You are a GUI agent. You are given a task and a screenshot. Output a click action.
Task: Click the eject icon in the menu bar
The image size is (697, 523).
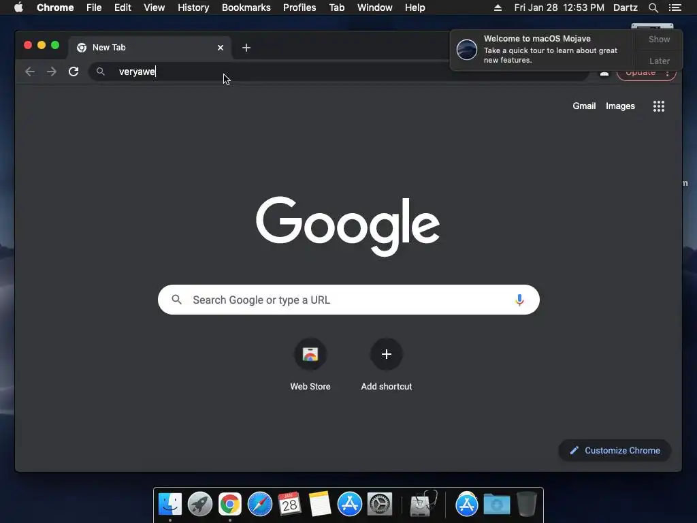click(498, 7)
